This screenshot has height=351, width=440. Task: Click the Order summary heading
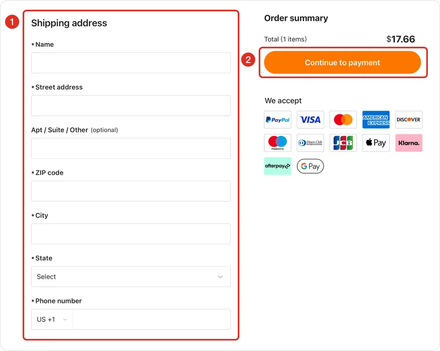[x=296, y=18]
